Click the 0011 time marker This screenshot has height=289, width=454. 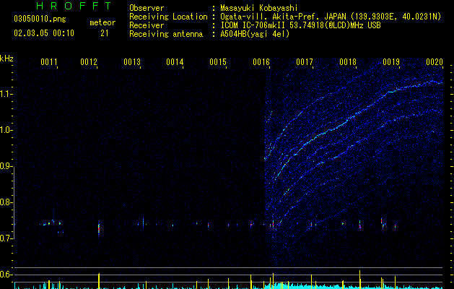point(48,62)
